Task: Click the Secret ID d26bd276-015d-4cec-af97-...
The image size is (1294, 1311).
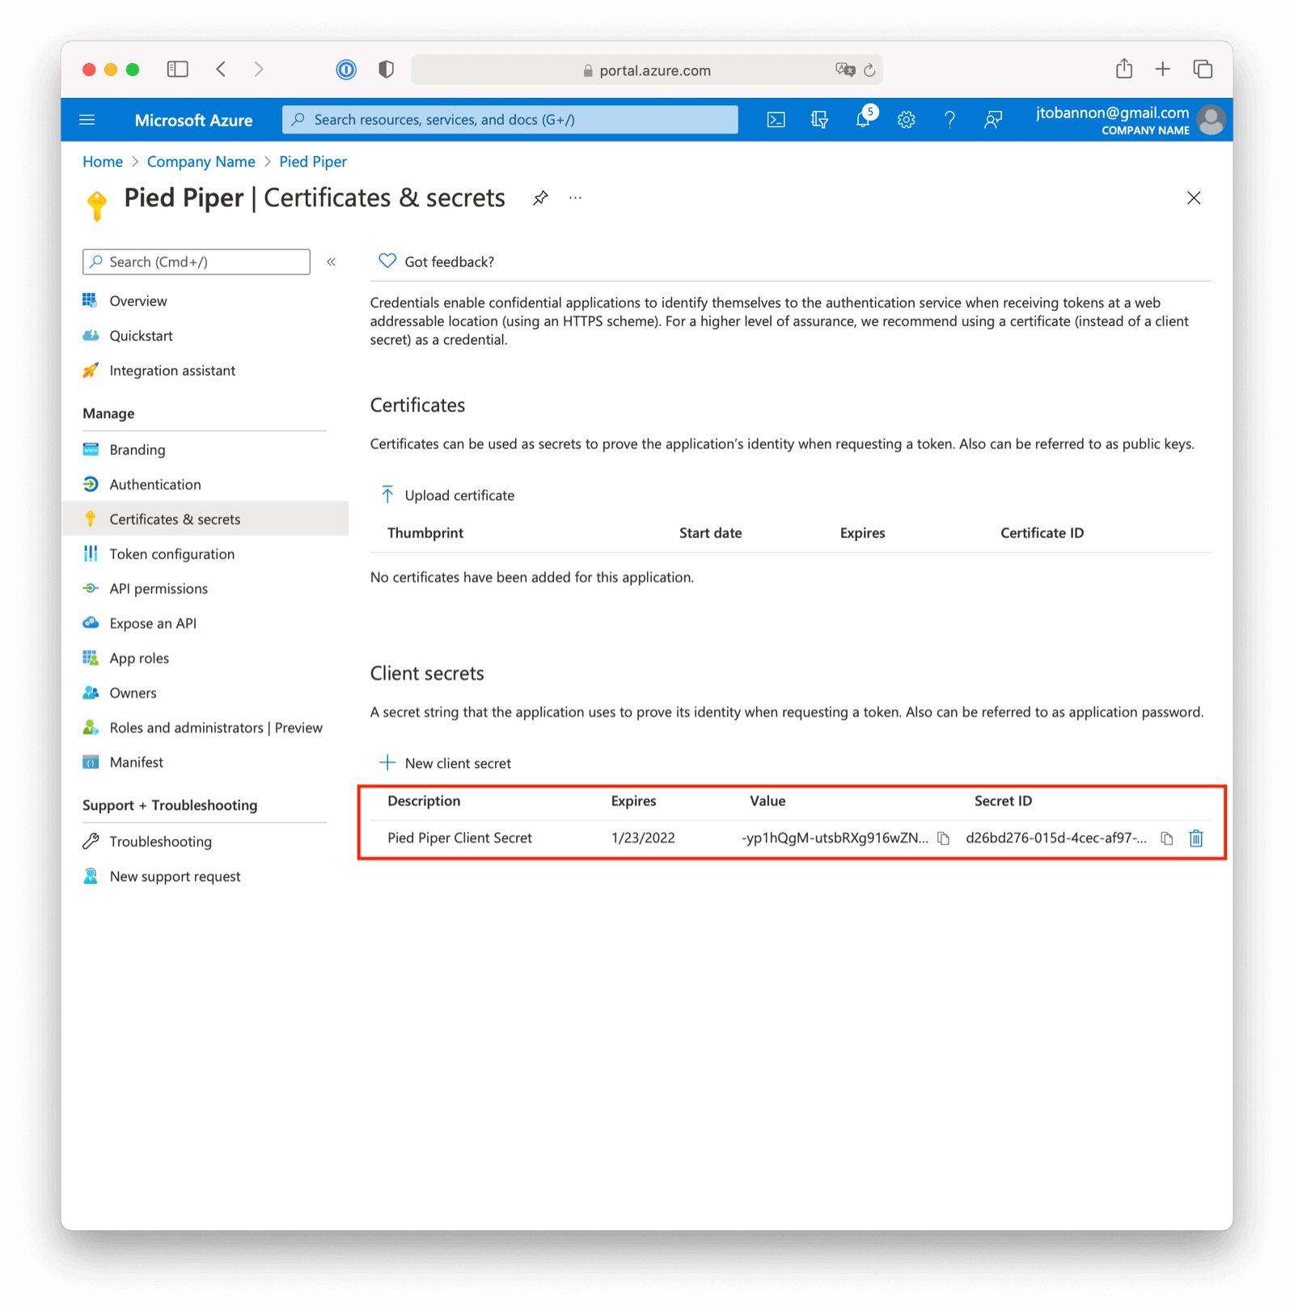Action: (x=1056, y=838)
